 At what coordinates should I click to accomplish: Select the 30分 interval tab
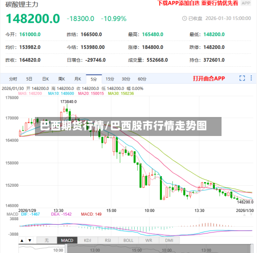pos(126,79)
